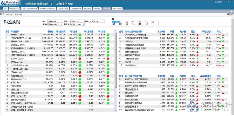
Task: Click red 环比增幅 indicator for 检查化验占比
Action: click(108, 76)
